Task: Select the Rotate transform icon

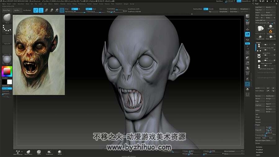Action: point(57,10)
